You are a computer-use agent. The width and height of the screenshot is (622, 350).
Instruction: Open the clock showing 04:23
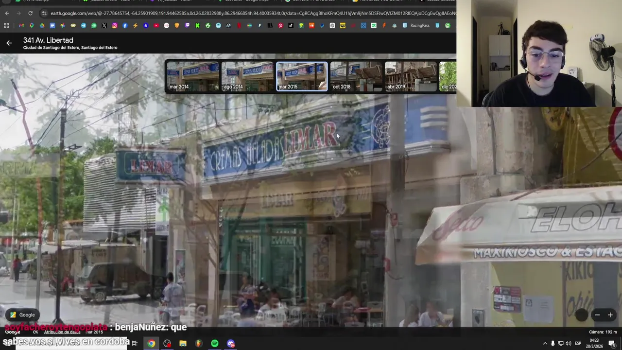595,343
